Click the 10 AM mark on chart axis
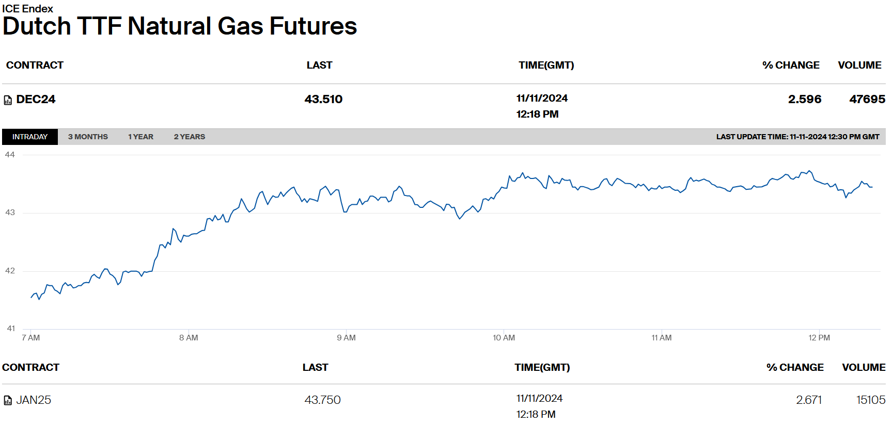Viewport: 893px width, 425px height. [504, 338]
